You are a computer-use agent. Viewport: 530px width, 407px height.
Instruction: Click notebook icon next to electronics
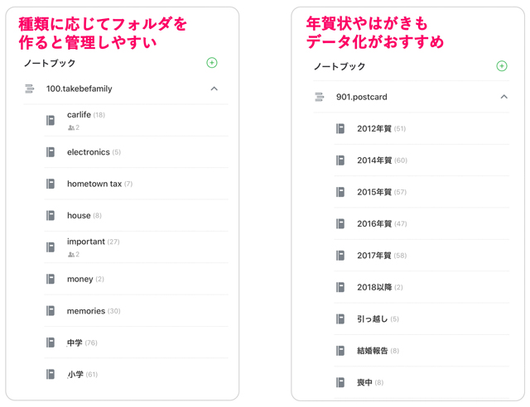(51, 152)
